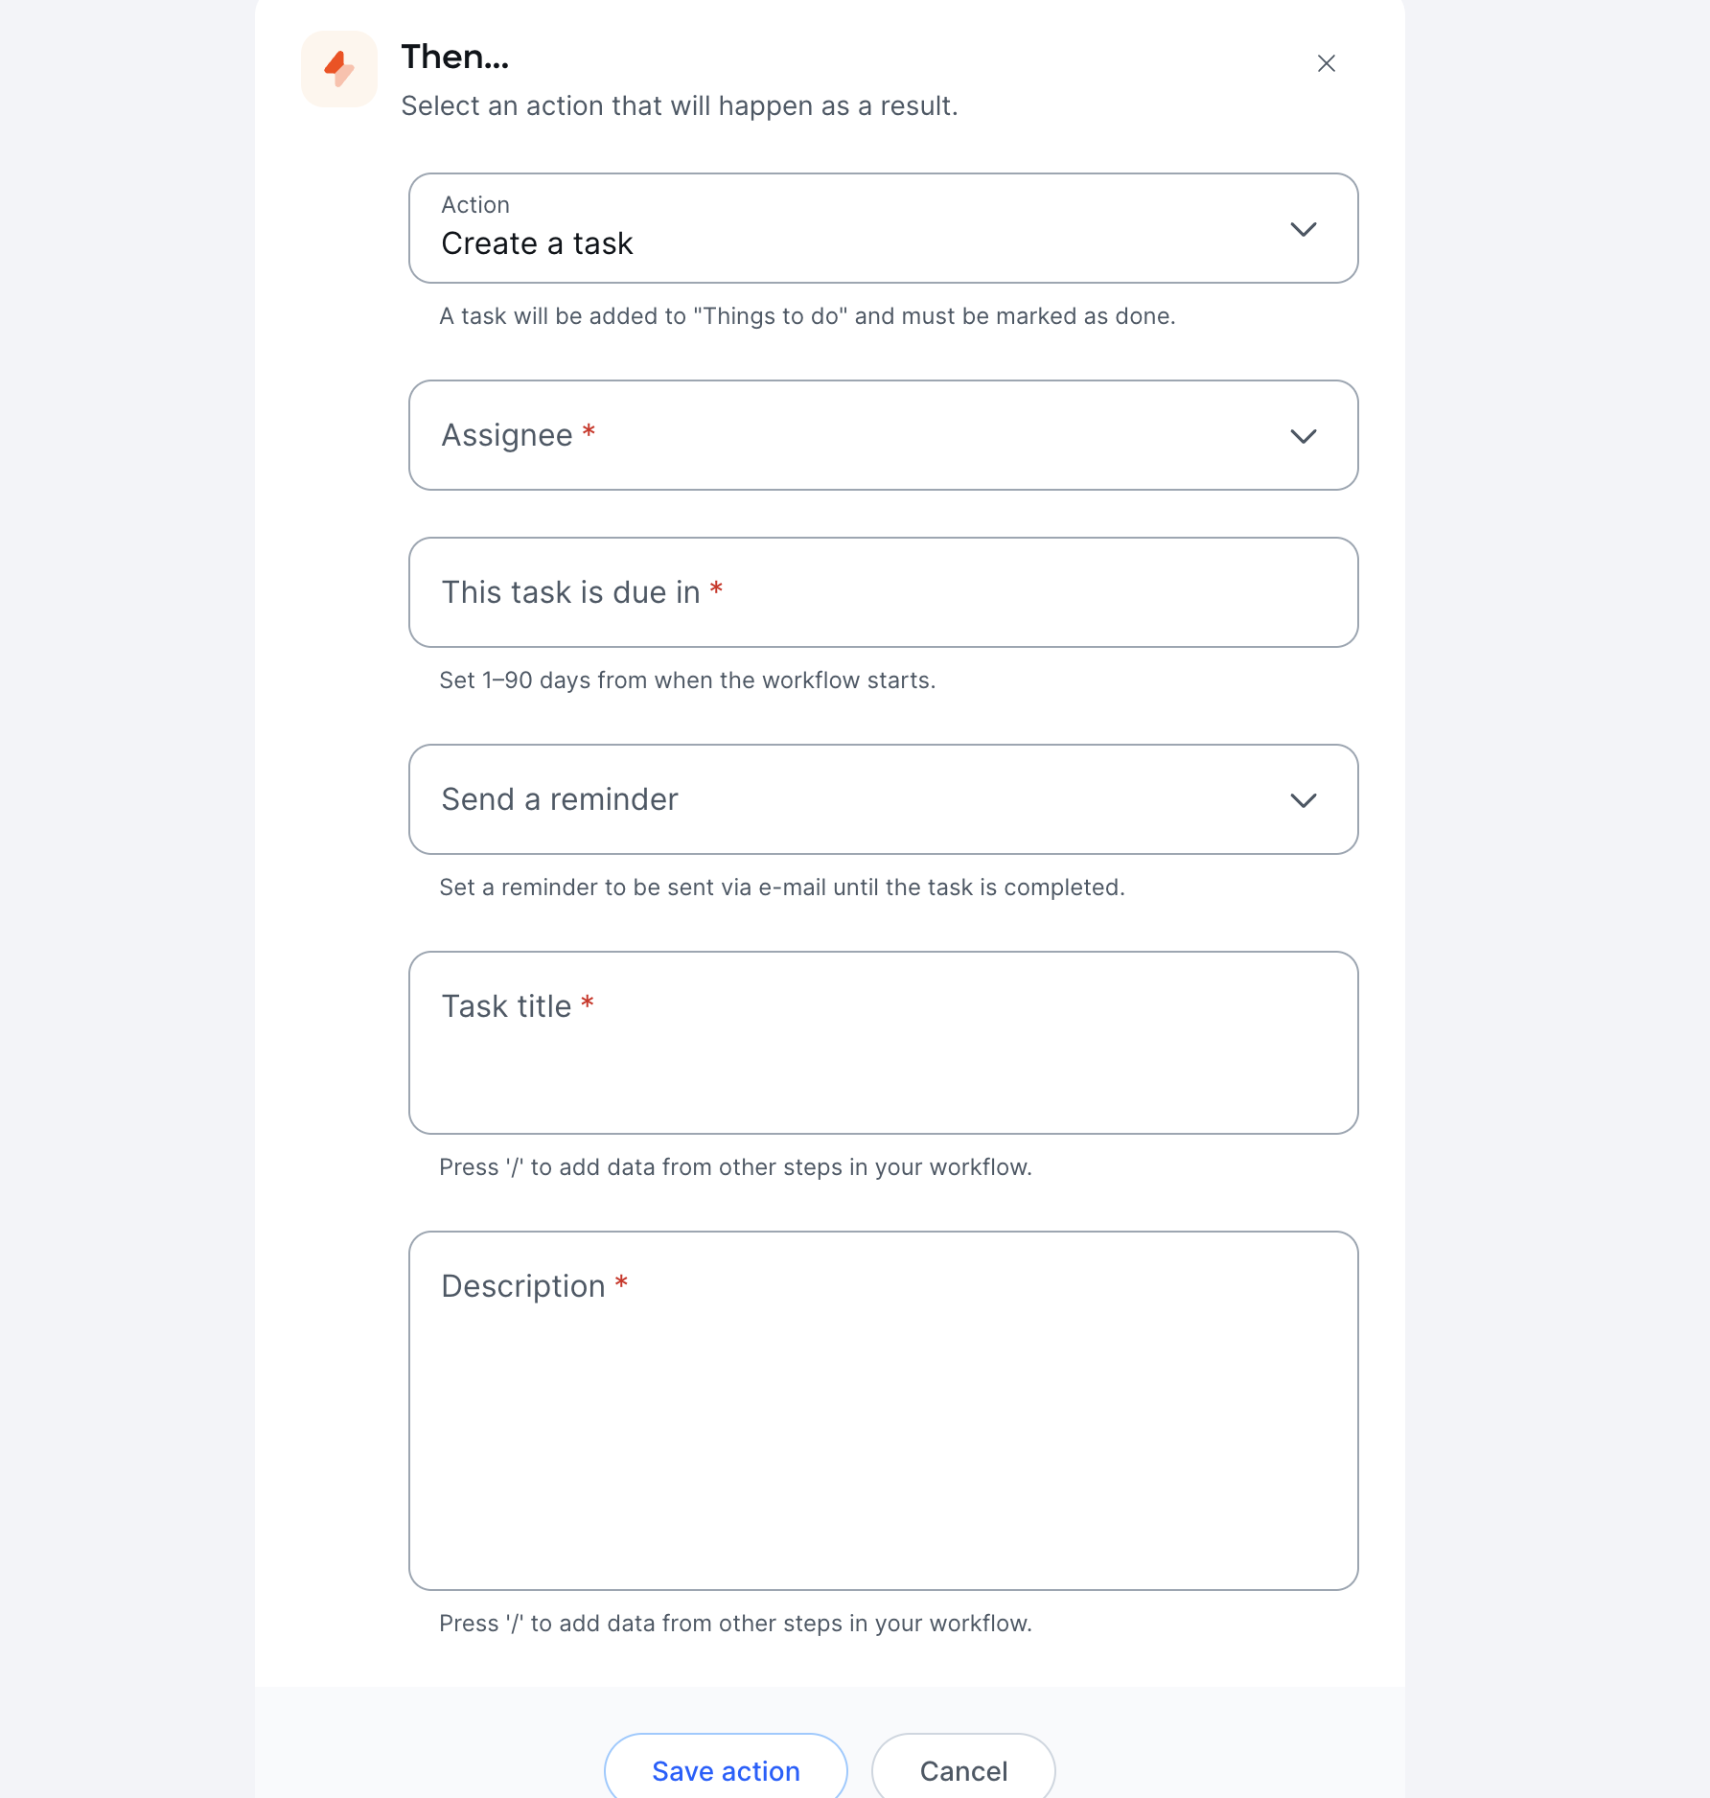
Task: Click the hint about Things to do list
Action: pos(808,315)
